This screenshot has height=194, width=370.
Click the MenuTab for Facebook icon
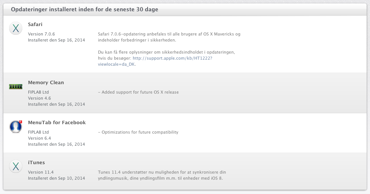click(x=16, y=126)
